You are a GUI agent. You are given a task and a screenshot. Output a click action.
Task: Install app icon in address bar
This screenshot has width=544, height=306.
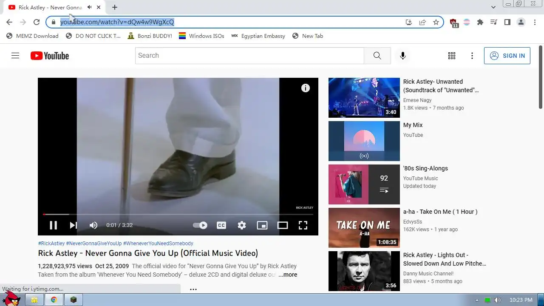(409, 22)
